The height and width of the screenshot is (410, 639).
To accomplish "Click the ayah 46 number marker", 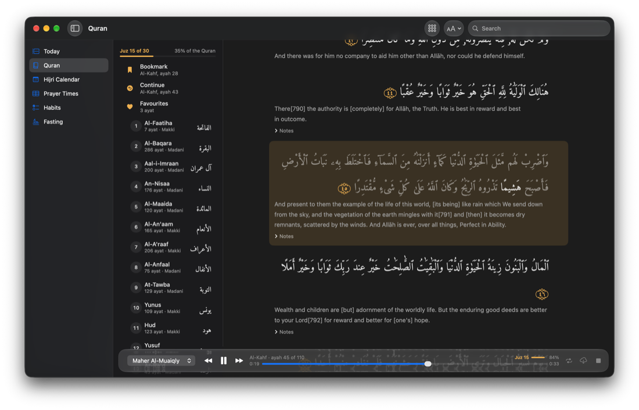I will coord(541,294).
